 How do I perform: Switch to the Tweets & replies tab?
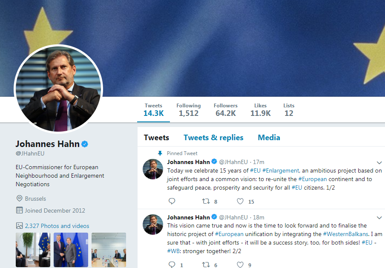[213, 138]
